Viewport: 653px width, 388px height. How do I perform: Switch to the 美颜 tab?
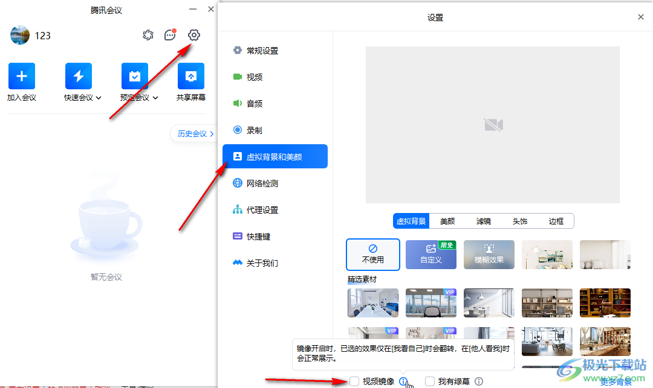point(447,221)
